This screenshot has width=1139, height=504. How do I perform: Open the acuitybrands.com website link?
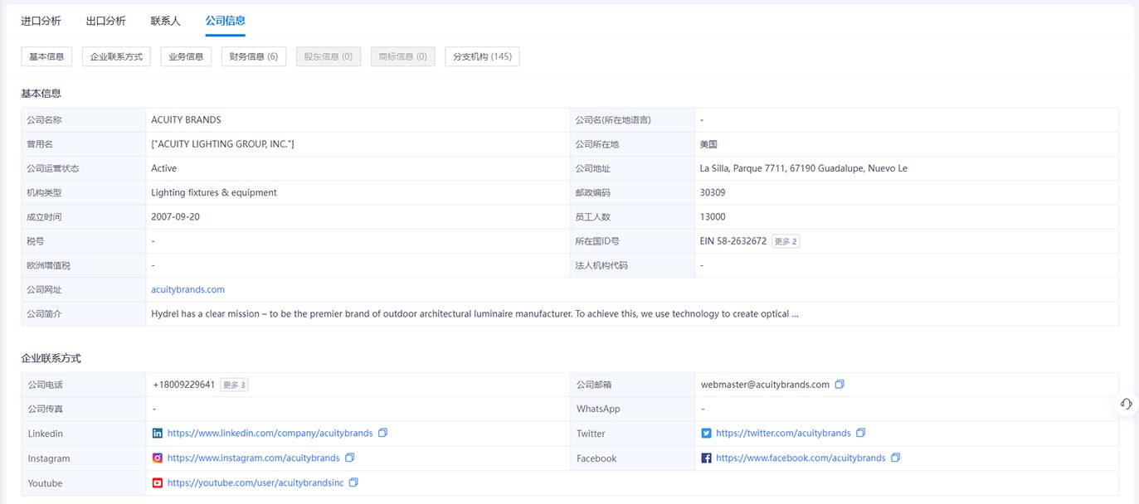pyautogui.click(x=187, y=289)
